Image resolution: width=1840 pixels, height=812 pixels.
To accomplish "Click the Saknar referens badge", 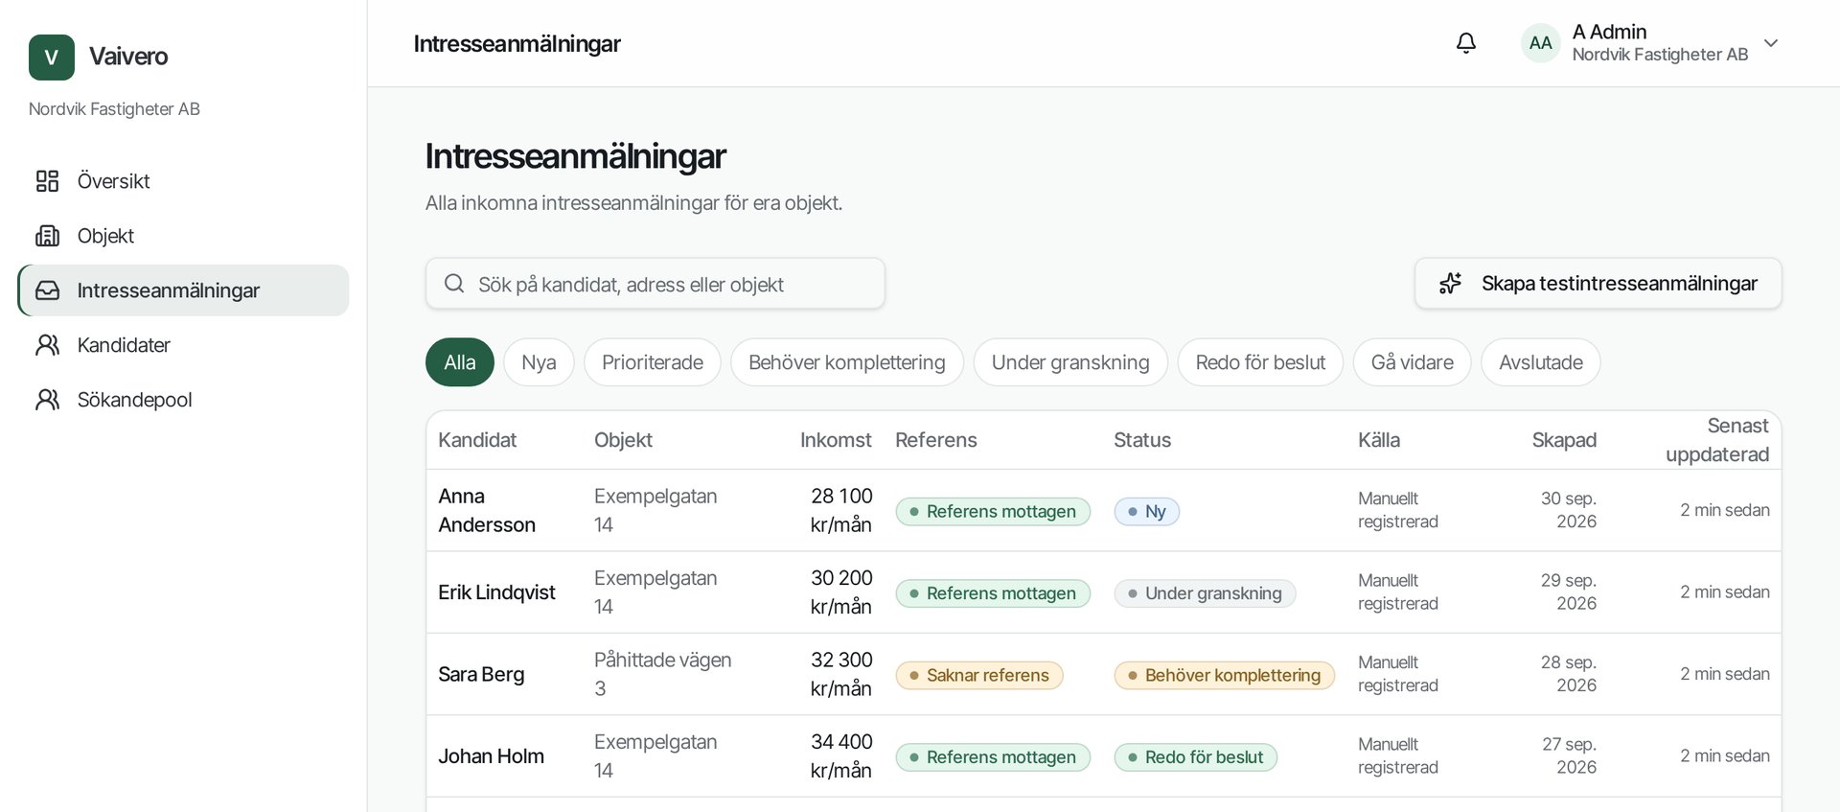I will click(979, 675).
